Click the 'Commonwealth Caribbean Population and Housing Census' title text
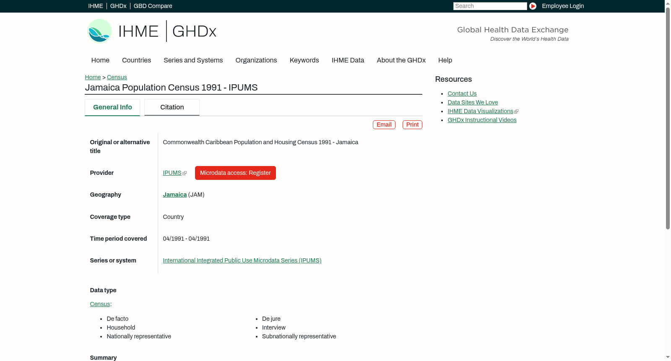The width and height of the screenshot is (671, 361). coord(260,142)
